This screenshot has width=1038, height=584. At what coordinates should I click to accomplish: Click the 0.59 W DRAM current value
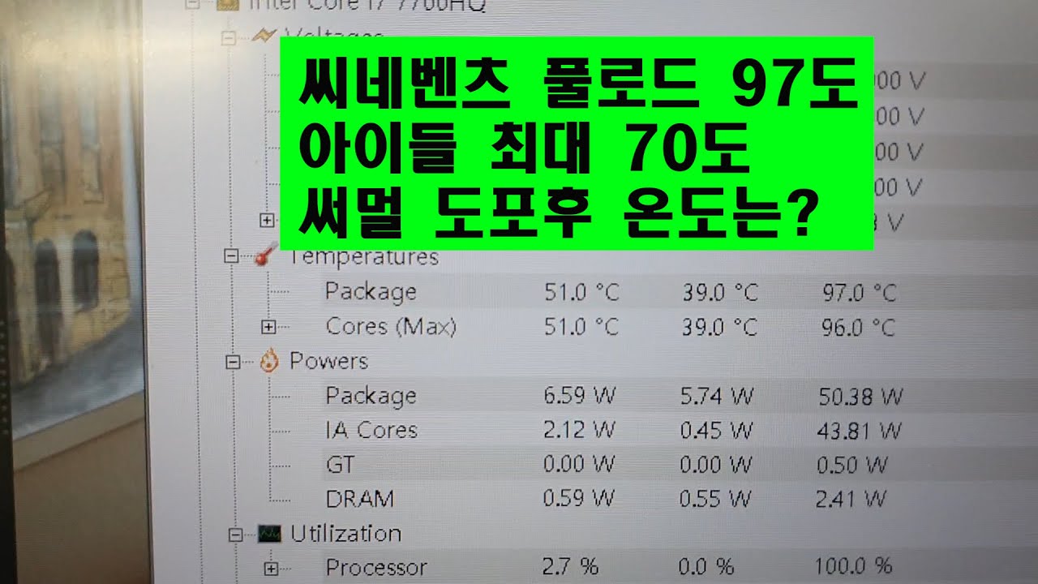tap(580, 500)
